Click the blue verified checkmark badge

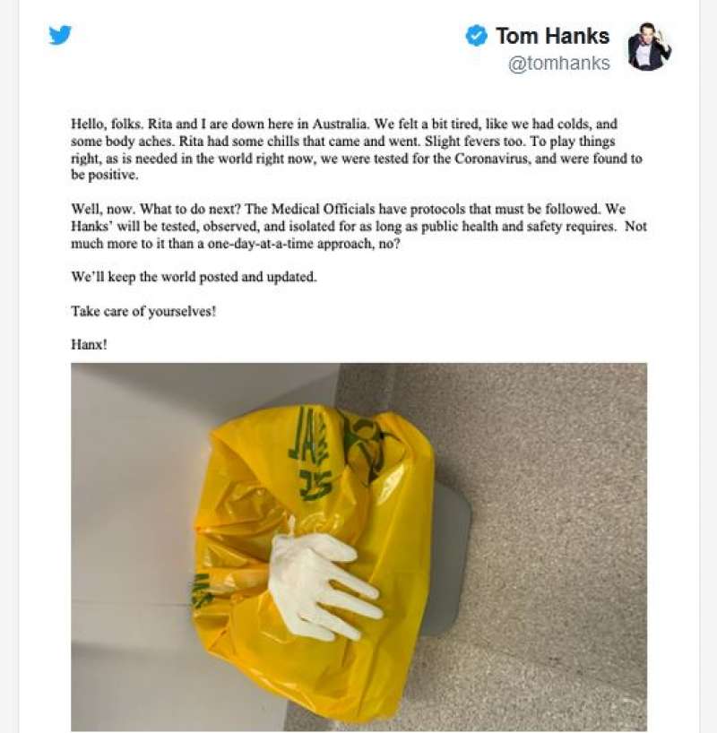point(476,36)
